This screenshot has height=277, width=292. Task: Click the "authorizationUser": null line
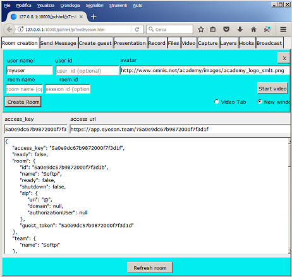58,212
